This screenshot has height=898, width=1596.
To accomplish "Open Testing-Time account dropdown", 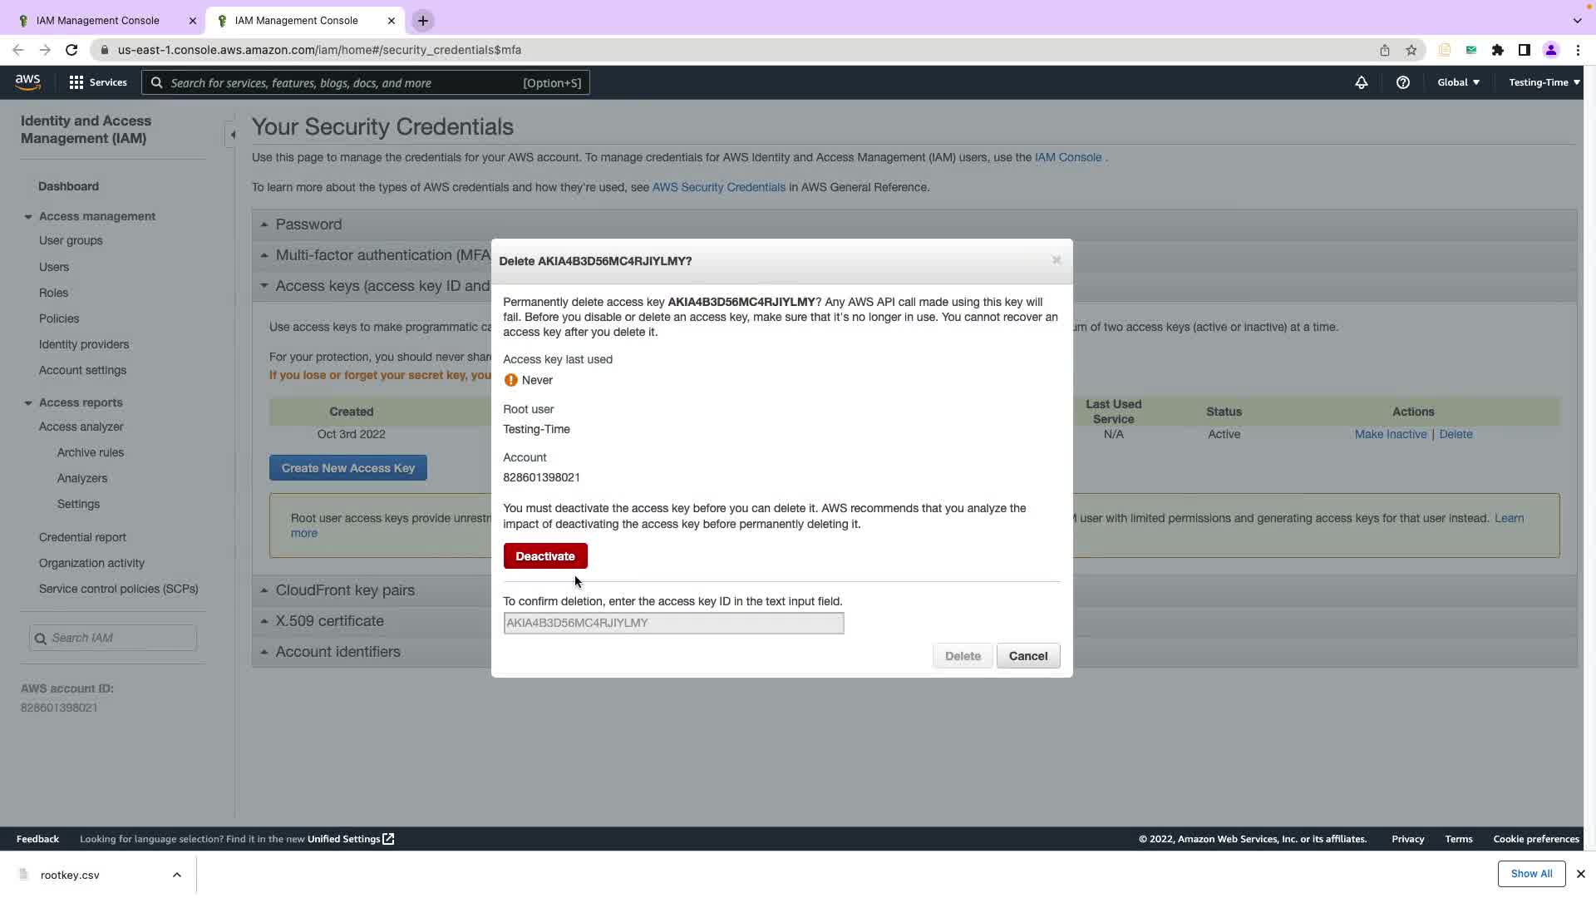I will (1544, 82).
